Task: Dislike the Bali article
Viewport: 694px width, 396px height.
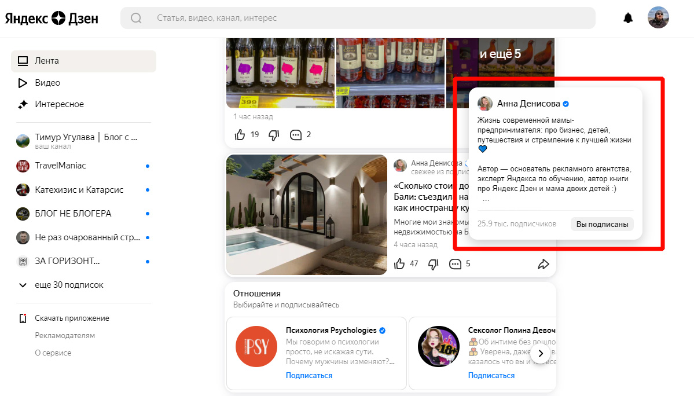Action: 434,264
